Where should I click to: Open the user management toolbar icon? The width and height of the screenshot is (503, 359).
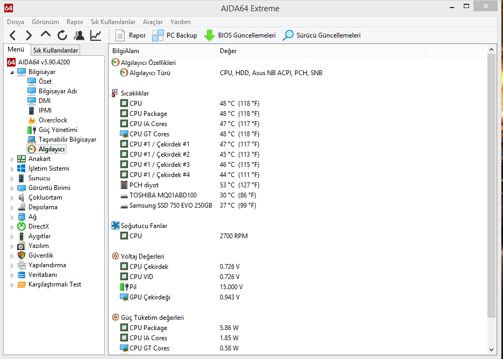click(79, 35)
